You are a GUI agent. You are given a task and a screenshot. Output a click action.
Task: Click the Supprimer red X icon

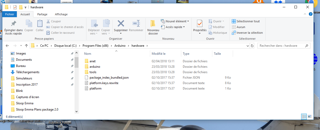click(121, 24)
